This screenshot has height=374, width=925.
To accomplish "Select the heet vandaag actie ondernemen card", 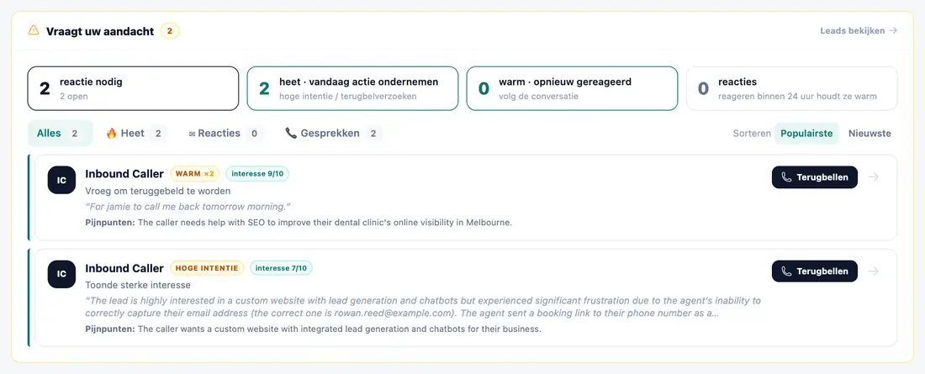I will (x=353, y=88).
